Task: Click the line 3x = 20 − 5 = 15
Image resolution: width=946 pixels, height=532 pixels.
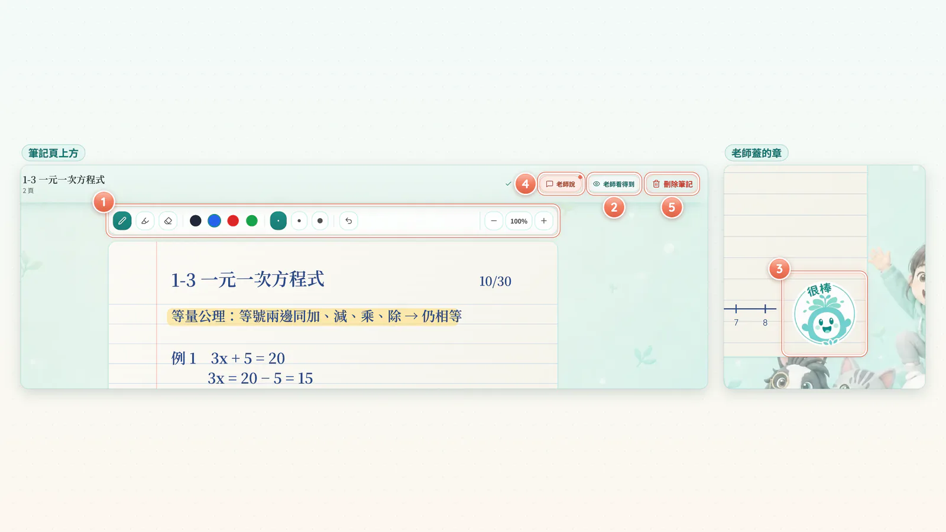Action: tap(260, 378)
